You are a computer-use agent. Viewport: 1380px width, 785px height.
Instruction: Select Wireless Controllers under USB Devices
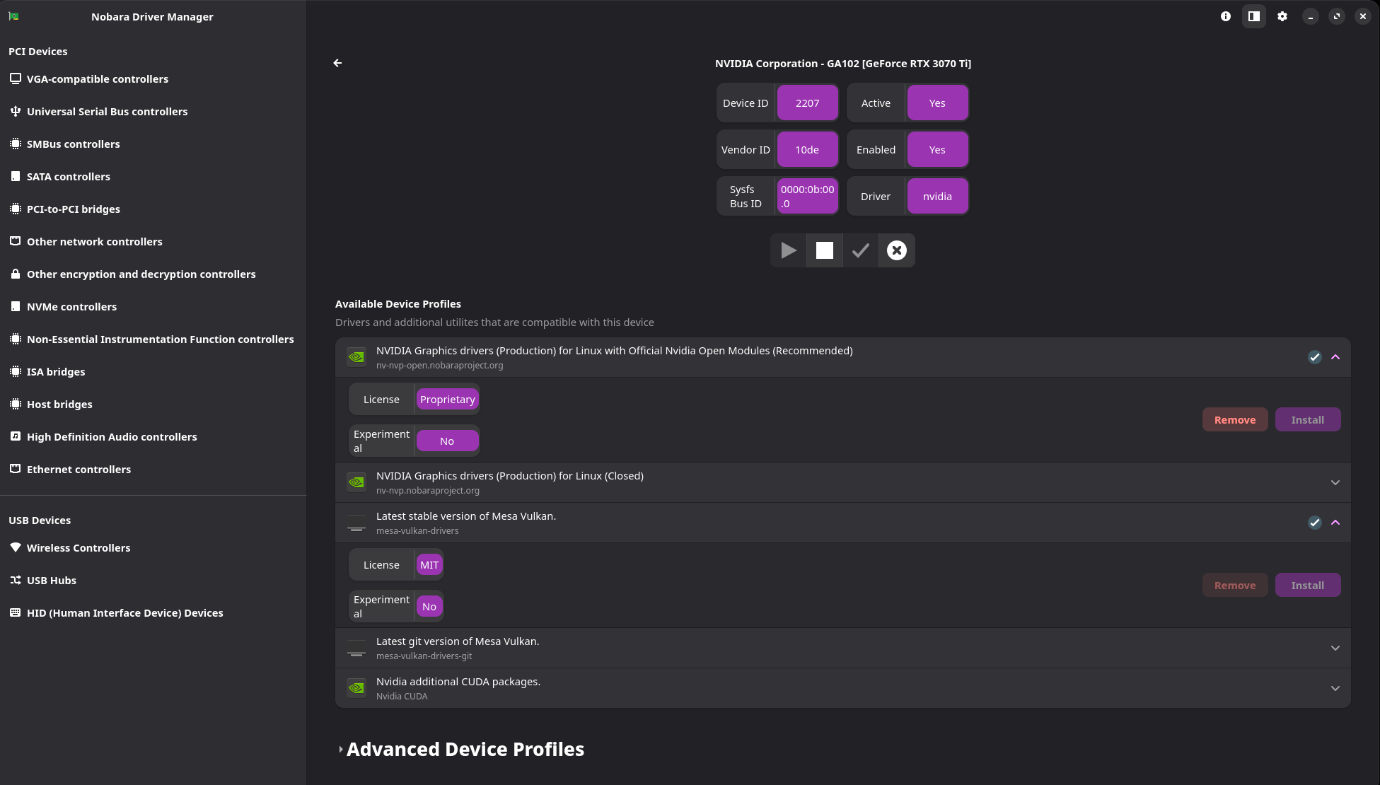79,548
